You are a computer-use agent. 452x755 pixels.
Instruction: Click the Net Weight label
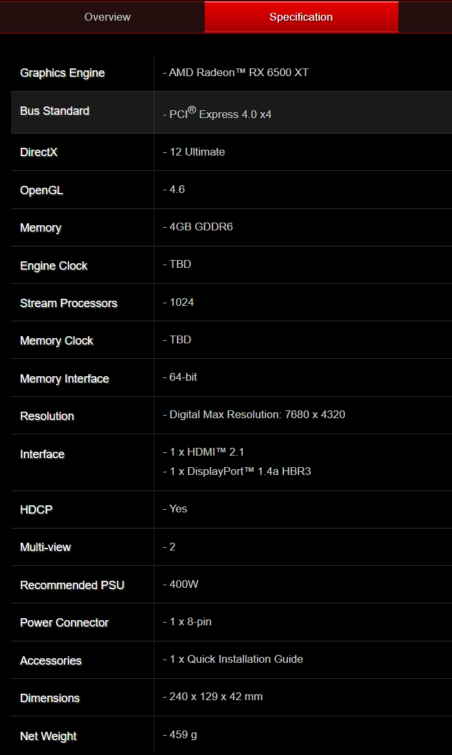pos(48,736)
